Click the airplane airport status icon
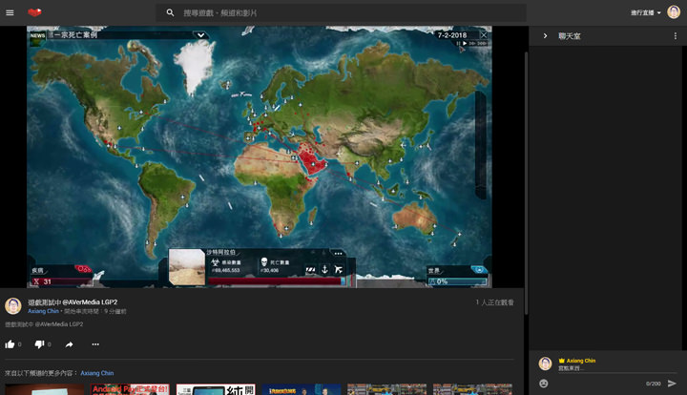This screenshot has width=687, height=395. [338, 269]
